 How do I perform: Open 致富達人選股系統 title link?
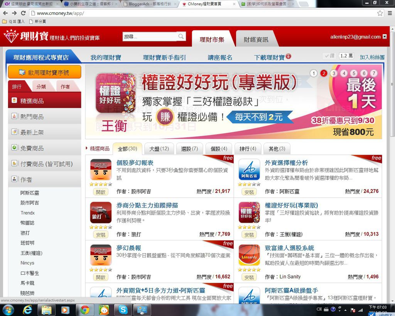click(289, 248)
